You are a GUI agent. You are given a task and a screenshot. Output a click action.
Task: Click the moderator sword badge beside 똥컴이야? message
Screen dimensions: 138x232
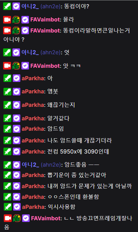coord(7,6)
